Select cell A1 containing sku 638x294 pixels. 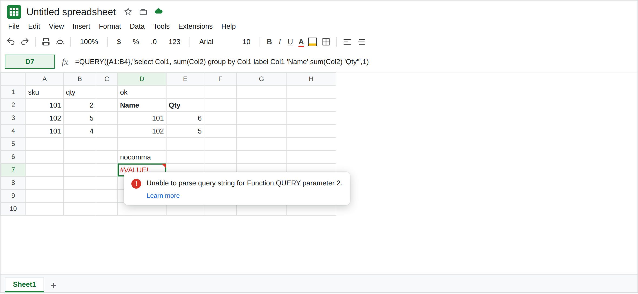[x=45, y=92]
